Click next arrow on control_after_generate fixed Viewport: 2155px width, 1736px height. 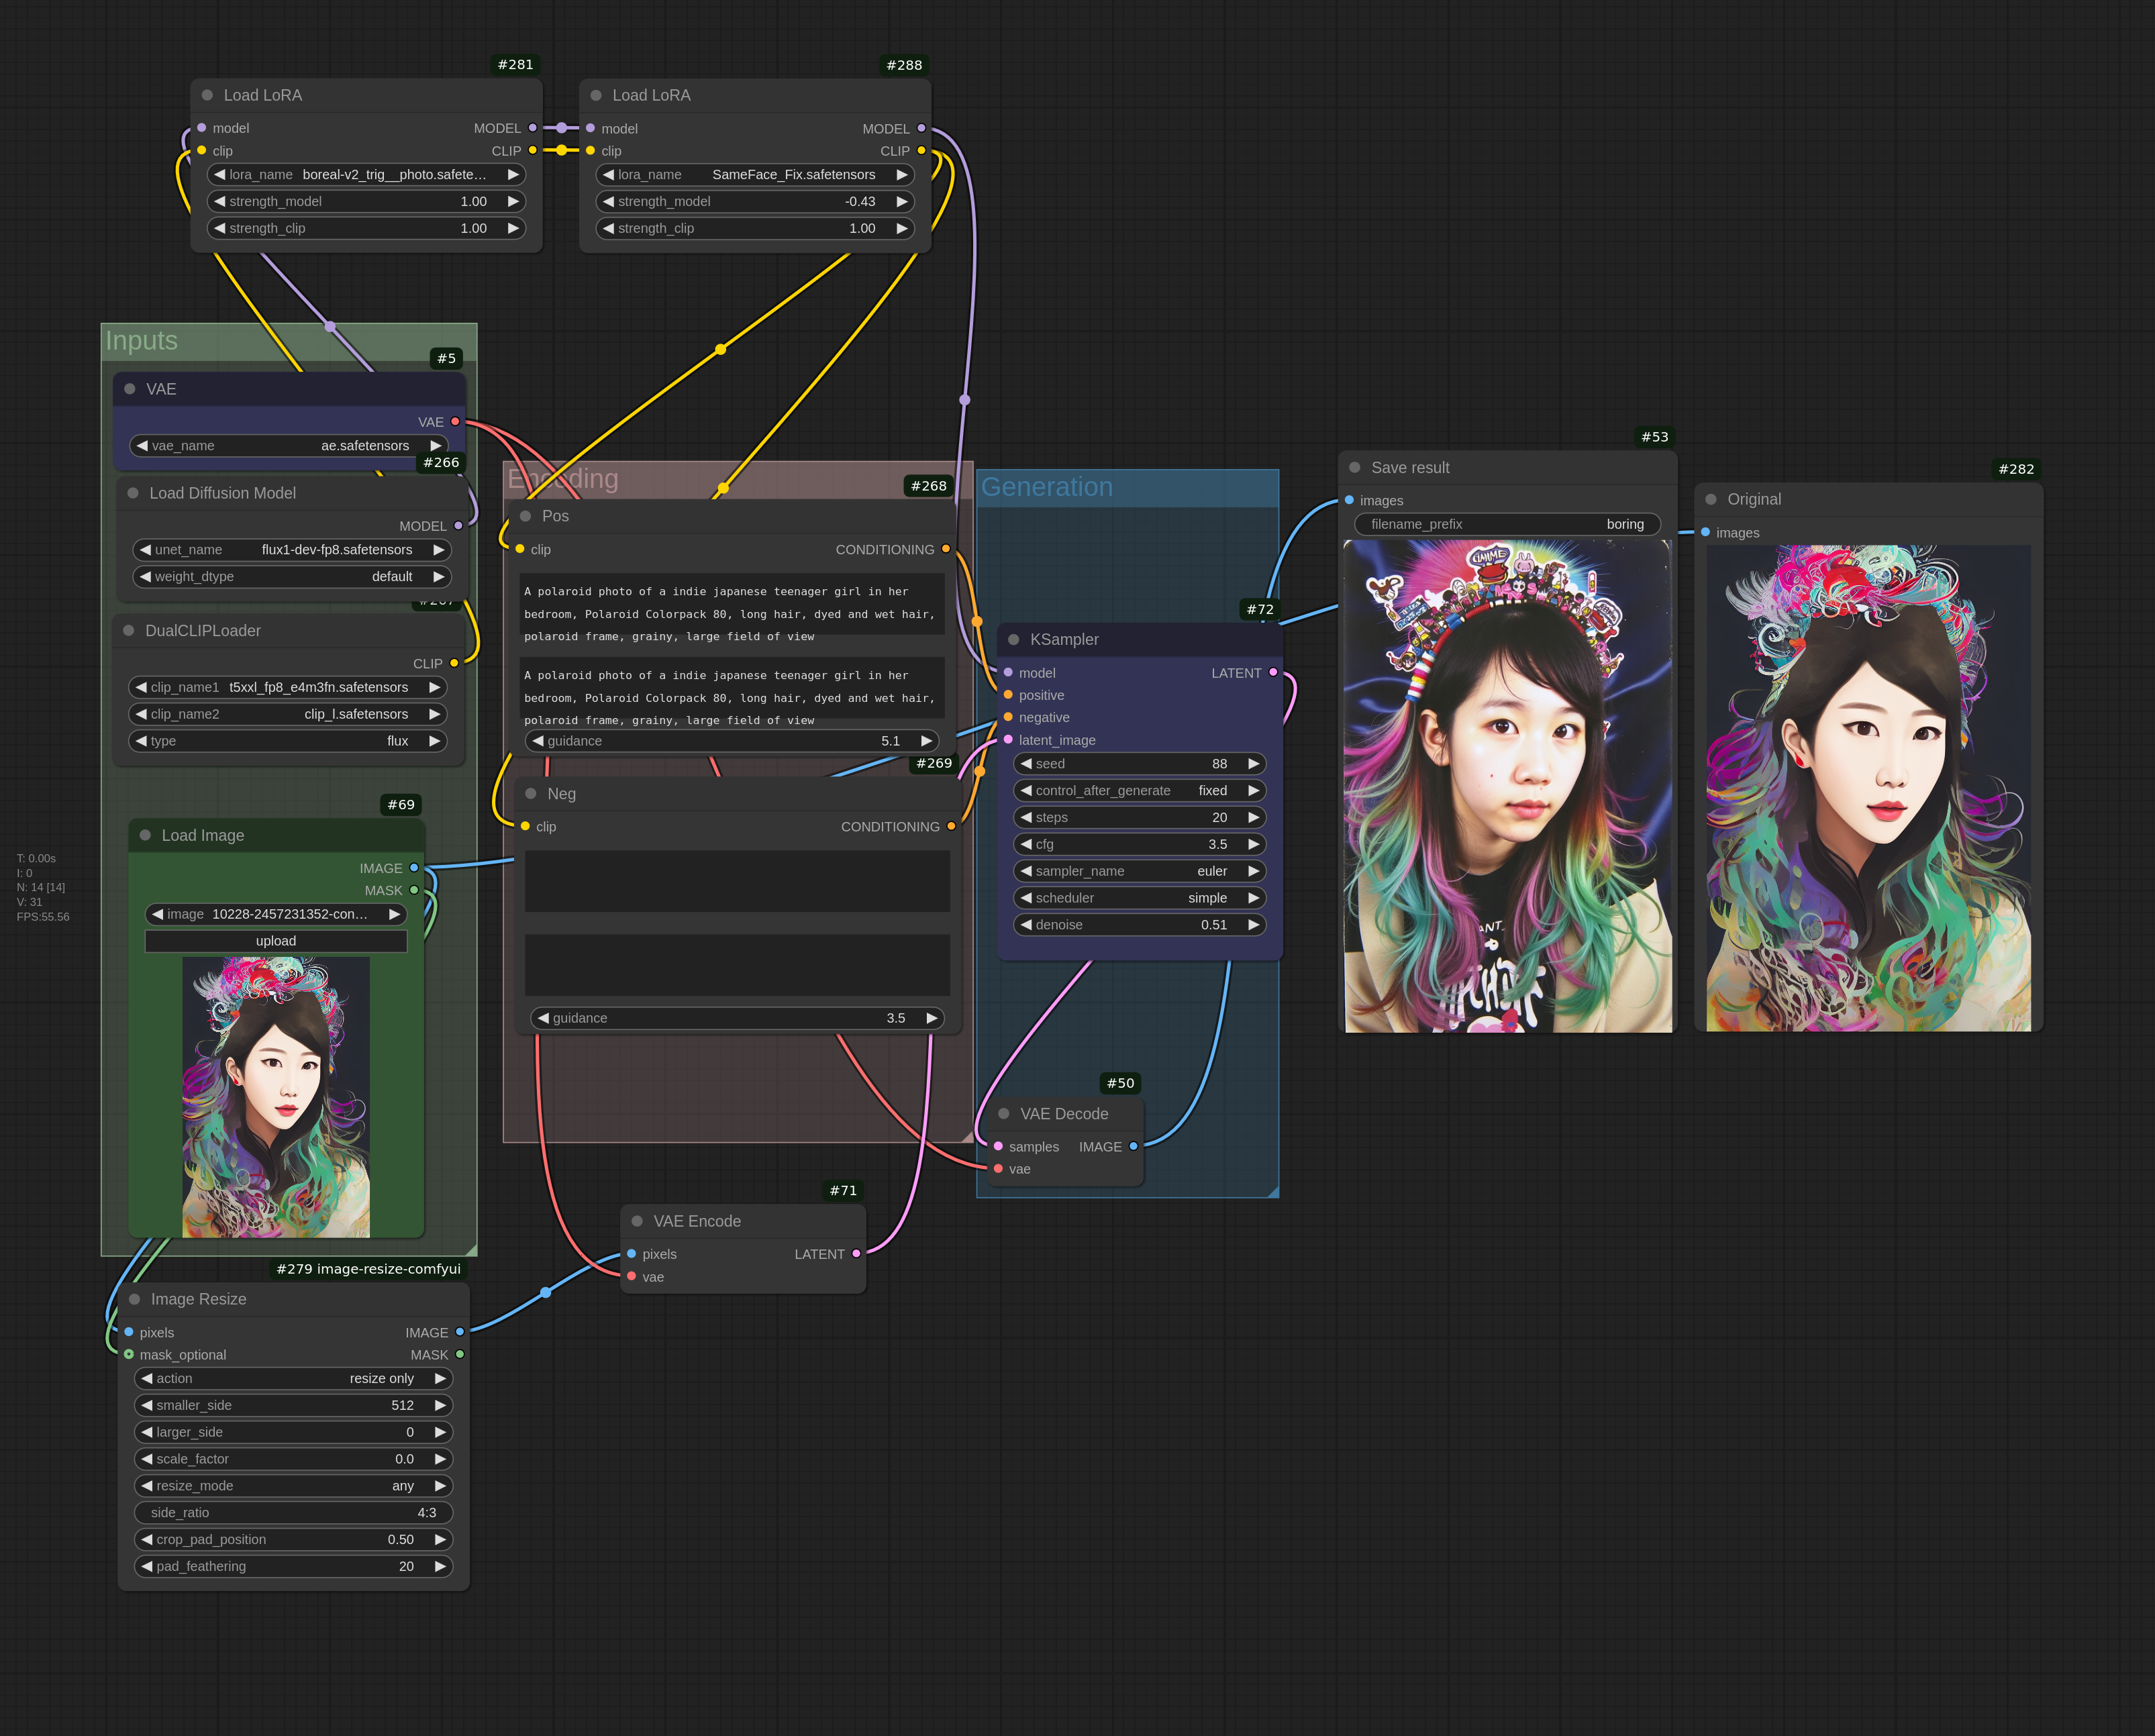tap(1253, 791)
